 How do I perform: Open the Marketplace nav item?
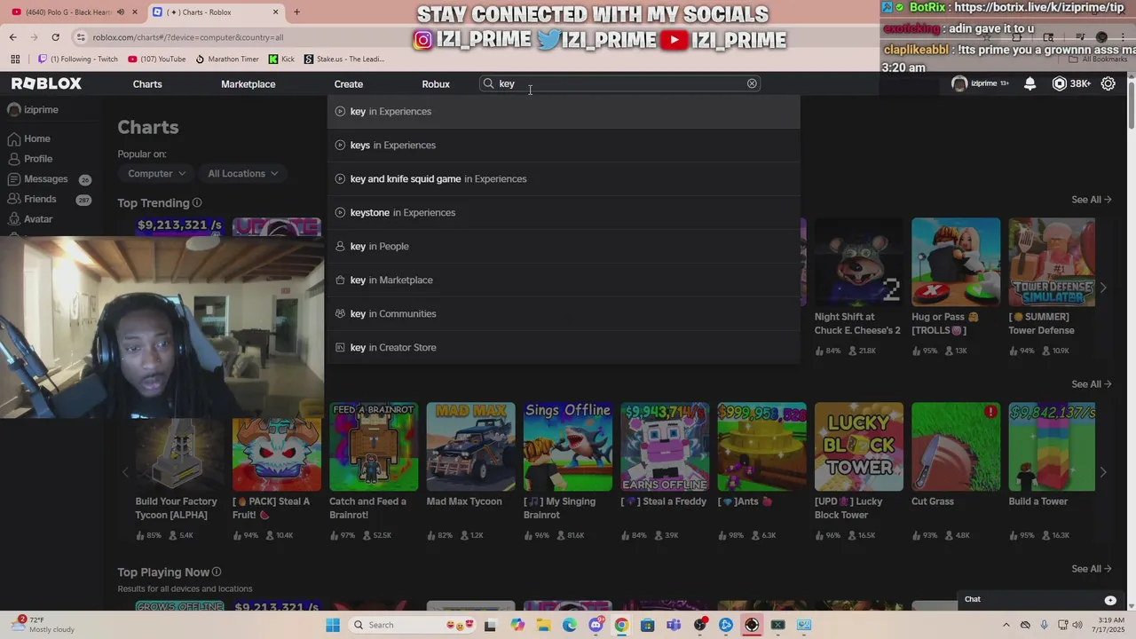[248, 84]
